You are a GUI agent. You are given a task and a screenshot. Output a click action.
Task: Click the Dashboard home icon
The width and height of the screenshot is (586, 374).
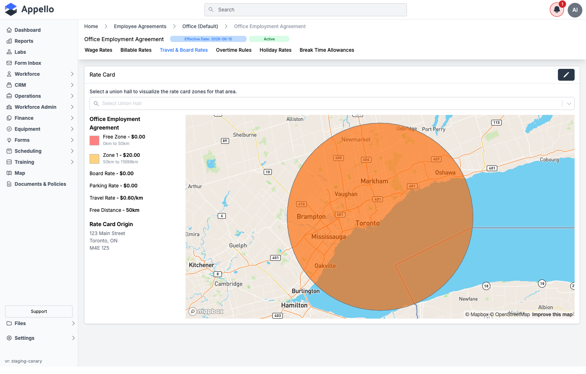(9, 30)
